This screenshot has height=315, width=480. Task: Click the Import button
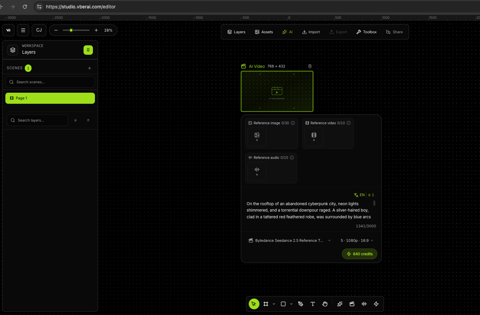coord(311,32)
